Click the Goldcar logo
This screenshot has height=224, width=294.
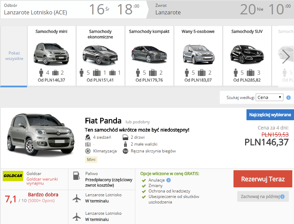coord(13,176)
